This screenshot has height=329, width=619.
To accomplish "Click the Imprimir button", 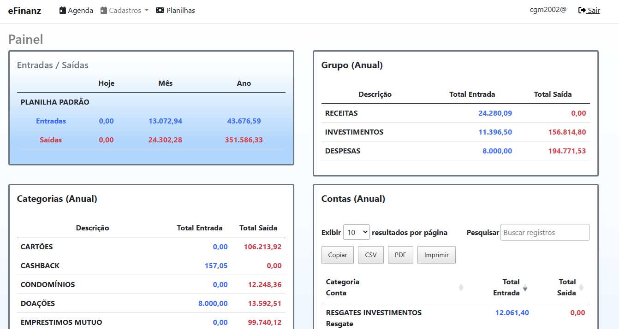I will coord(436,255).
